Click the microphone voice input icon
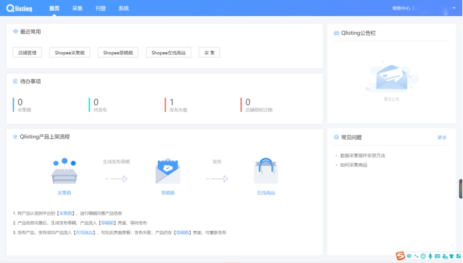This screenshot has width=463, height=263. pyautogui.click(x=430, y=256)
